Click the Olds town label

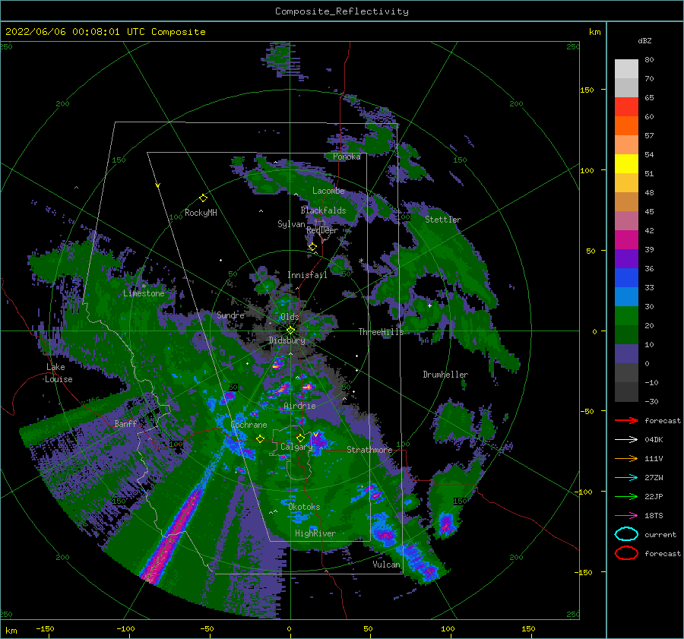(290, 317)
